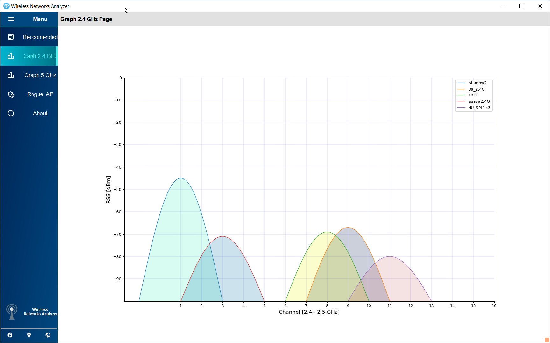The height and width of the screenshot is (343, 550).
Task: Open the Rogue AP menu label
Action: [x=40, y=94]
